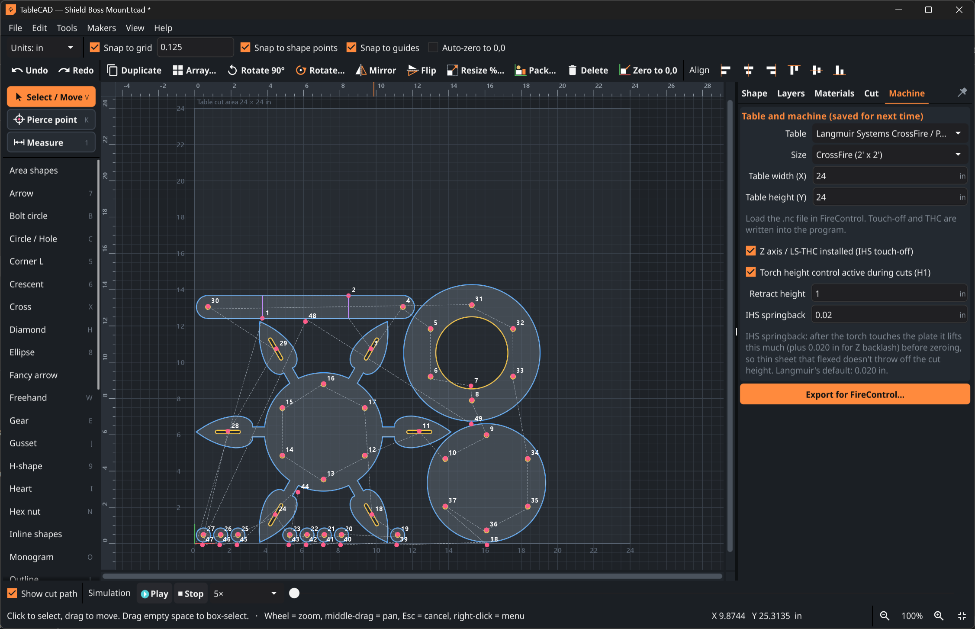Click the Table width (X) field
The image size is (975, 629).
889,176
